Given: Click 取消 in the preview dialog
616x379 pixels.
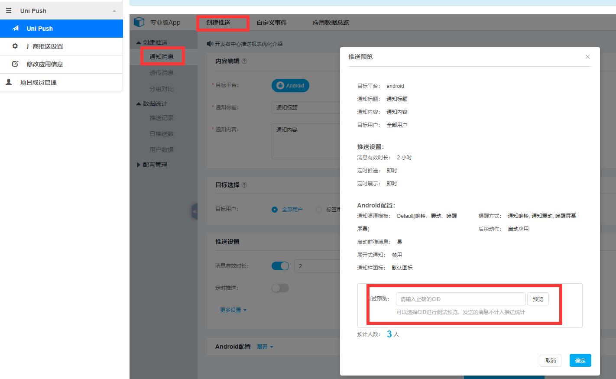Looking at the screenshot, I should pos(551,360).
